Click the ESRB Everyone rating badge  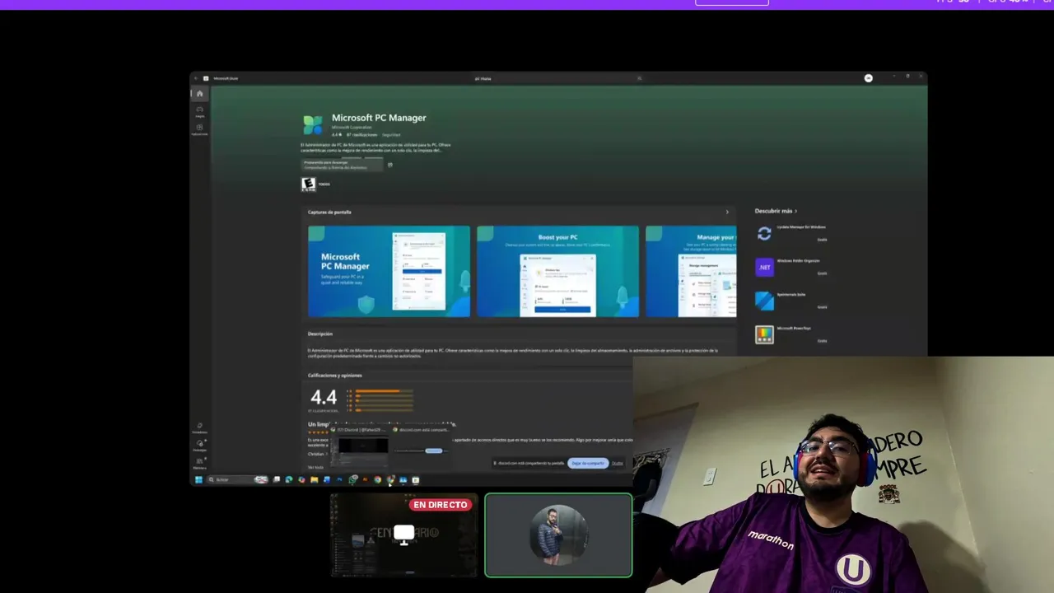[308, 184]
